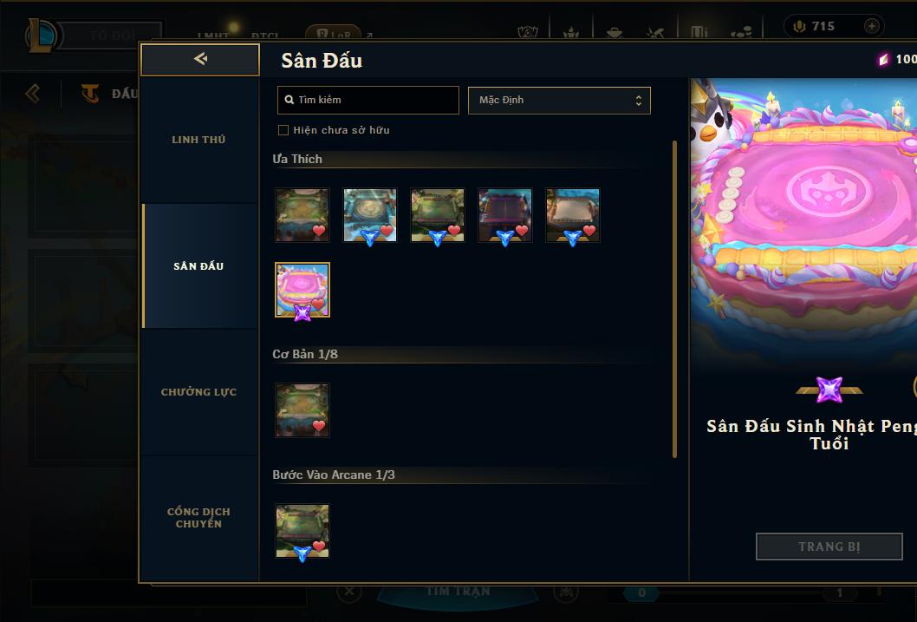The height and width of the screenshot is (622, 917).
Task: Open the Chưởng Lực tab
Action: [x=198, y=392]
